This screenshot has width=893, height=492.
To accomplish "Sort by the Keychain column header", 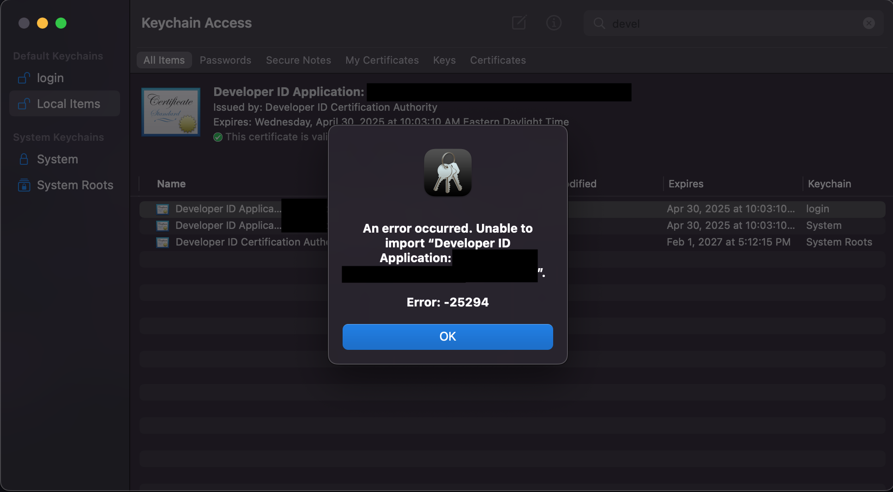I will [x=829, y=184].
